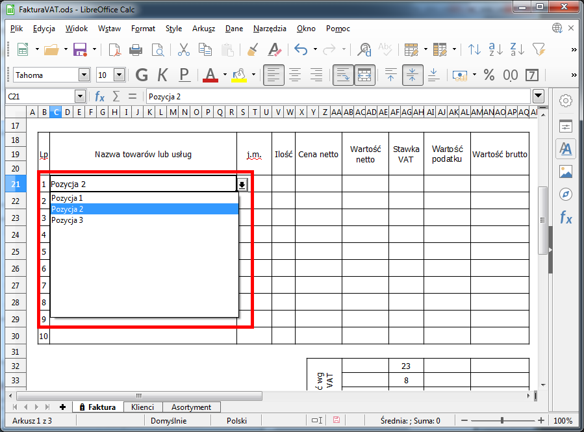Click the Clone Formatting paintbrush icon
584x432 pixels.
(x=253, y=49)
